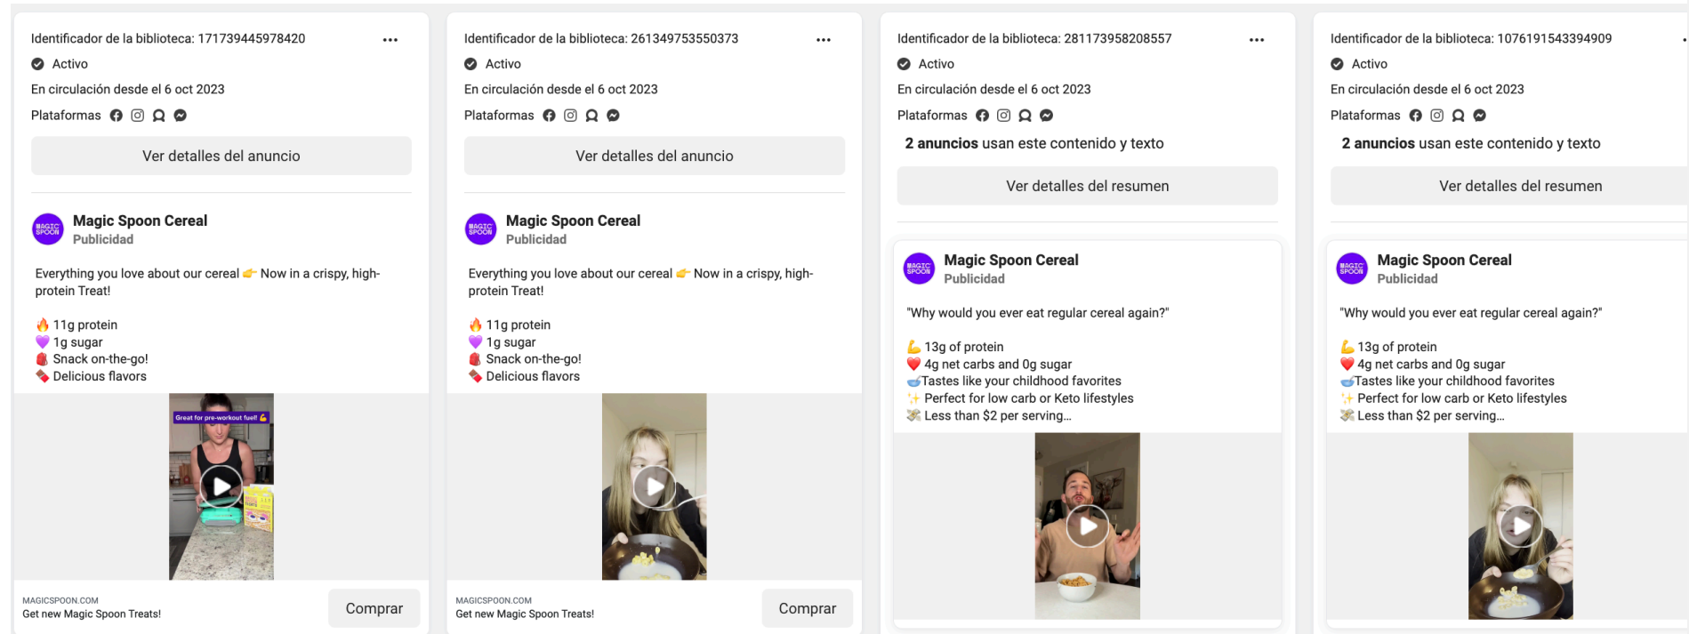Click Magic Spoon logo avatar in second ad
1689x634 pixels.
[481, 229]
